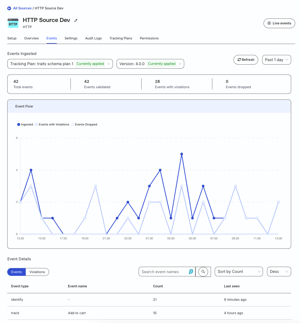Open the Tracking Plans tab
The height and width of the screenshot is (323, 300).
tap(121, 38)
